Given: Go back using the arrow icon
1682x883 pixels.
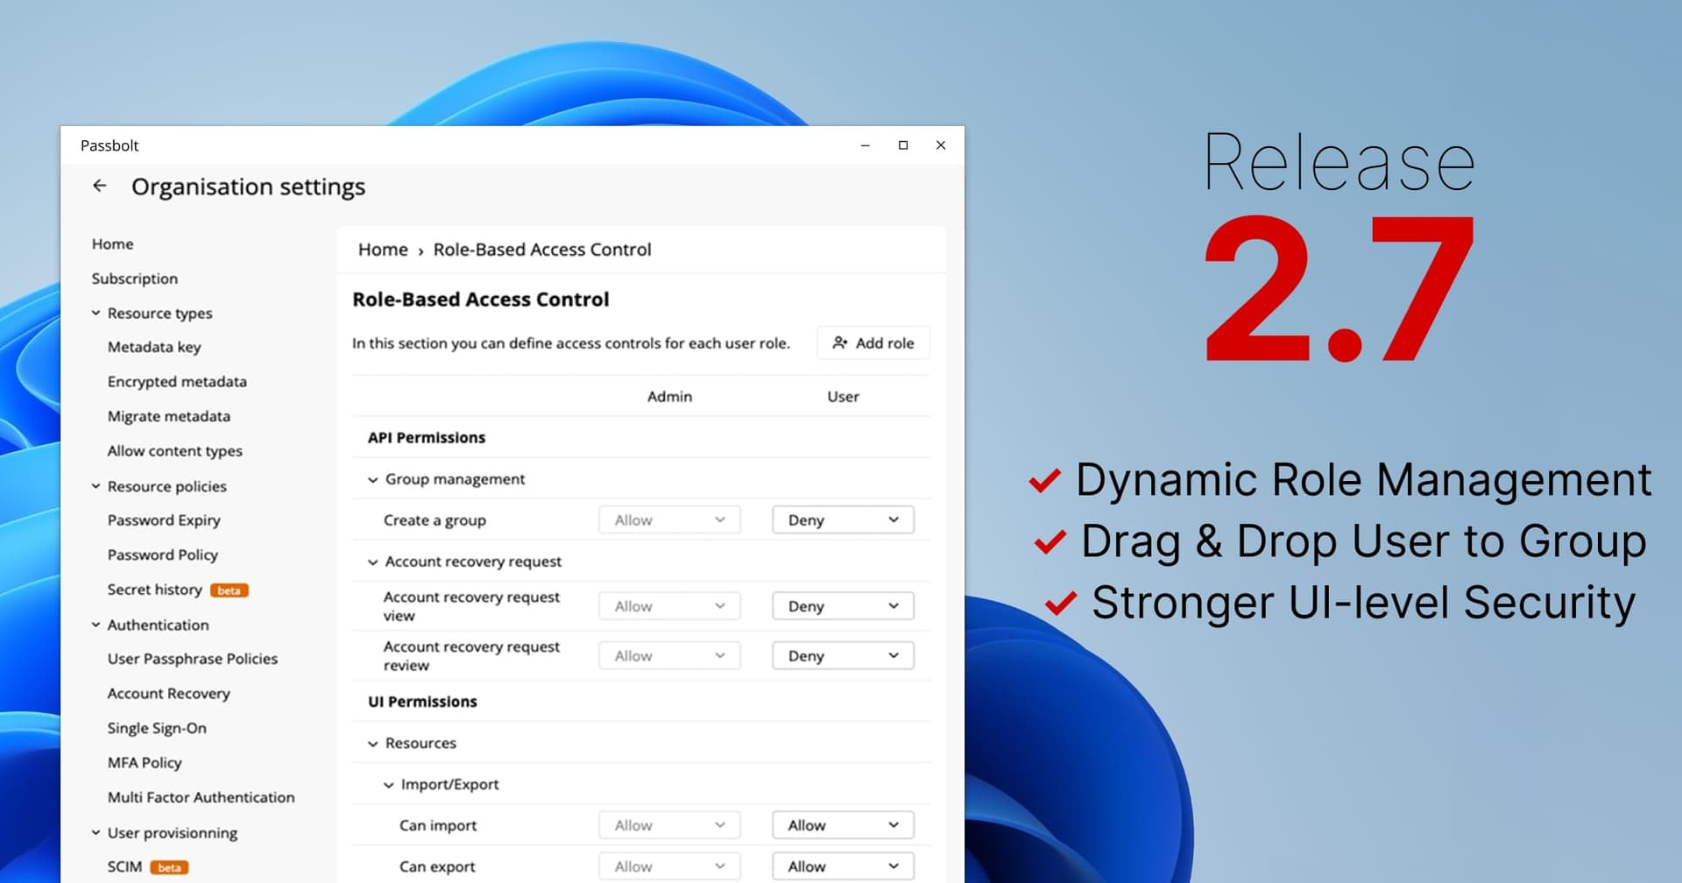Looking at the screenshot, I should click(x=100, y=186).
